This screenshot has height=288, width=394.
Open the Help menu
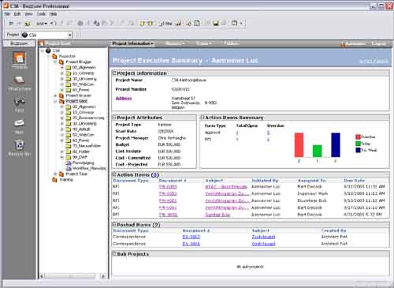[x=53, y=14]
